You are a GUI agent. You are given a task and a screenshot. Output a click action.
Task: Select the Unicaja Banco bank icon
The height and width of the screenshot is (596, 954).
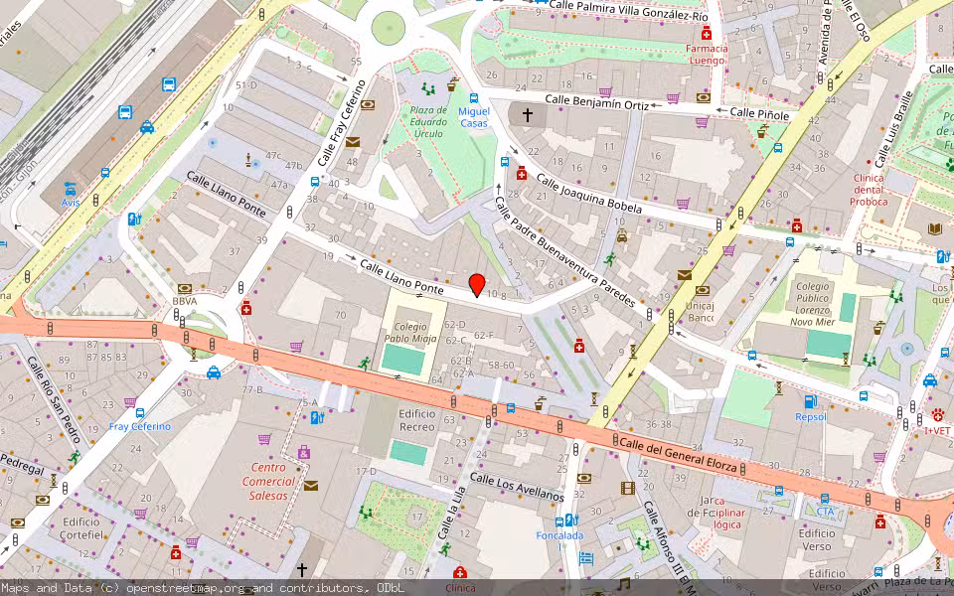(x=703, y=291)
